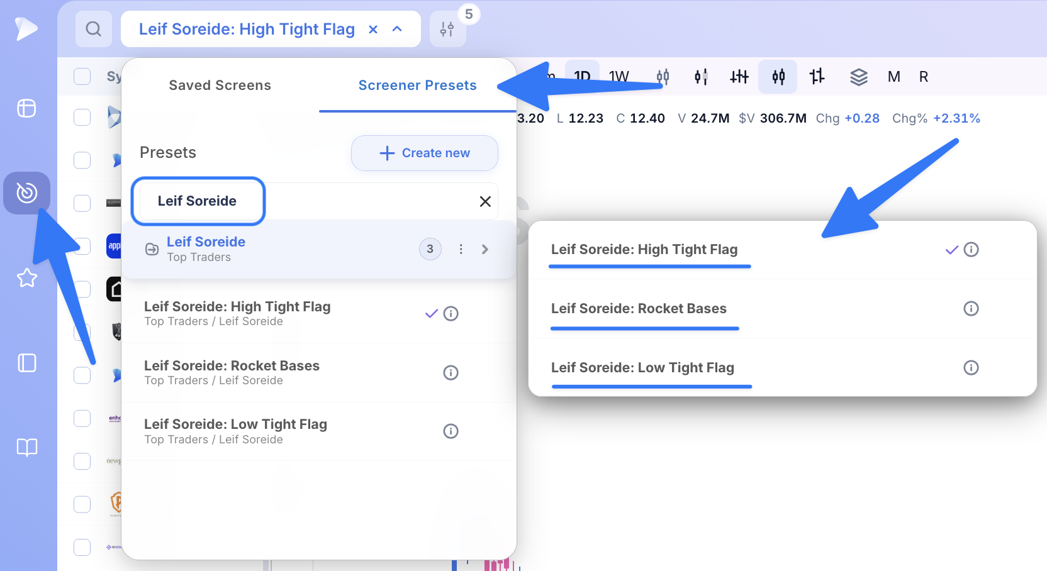Click the search magnifier icon
Image resolution: width=1047 pixels, height=571 pixels.
(x=94, y=29)
